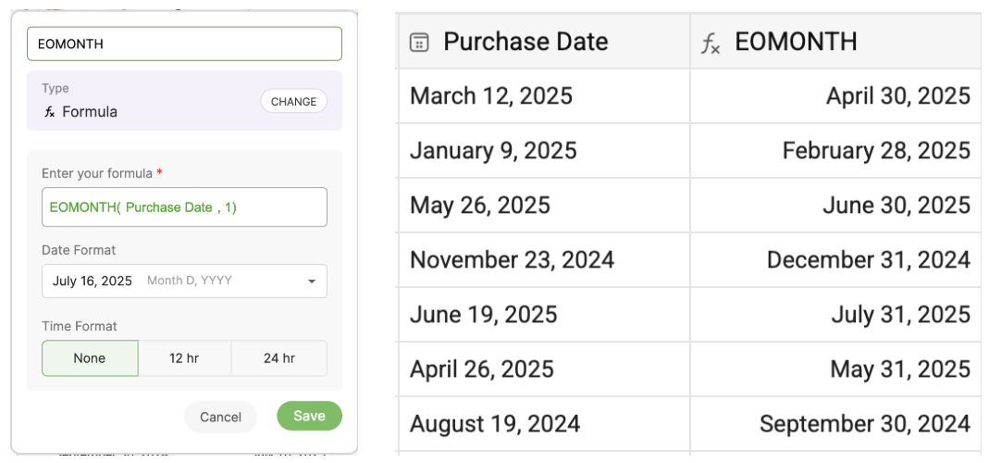The width and height of the screenshot is (1001, 463).
Task: Click the formula fx icon under Type
Action: 49,112
